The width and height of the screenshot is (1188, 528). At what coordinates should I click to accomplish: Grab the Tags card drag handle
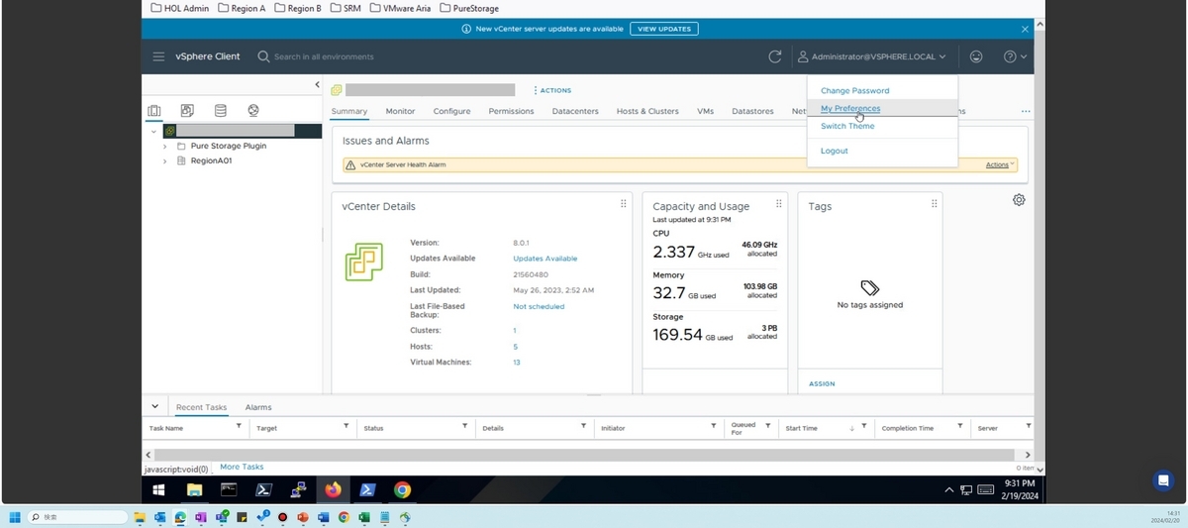[x=934, y=204]
